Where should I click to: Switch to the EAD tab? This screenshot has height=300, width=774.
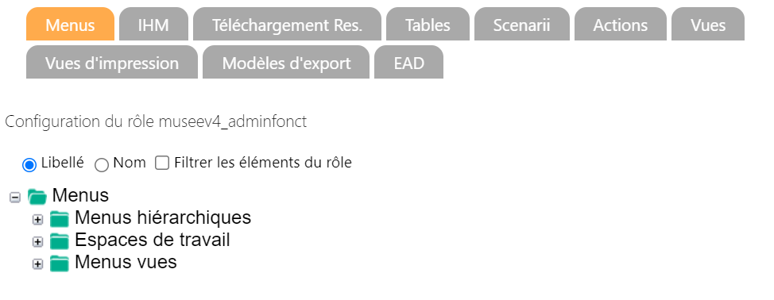point(408,63)
